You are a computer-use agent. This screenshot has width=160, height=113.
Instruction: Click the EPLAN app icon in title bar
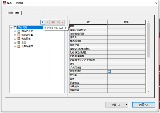(x=5, y=3)
